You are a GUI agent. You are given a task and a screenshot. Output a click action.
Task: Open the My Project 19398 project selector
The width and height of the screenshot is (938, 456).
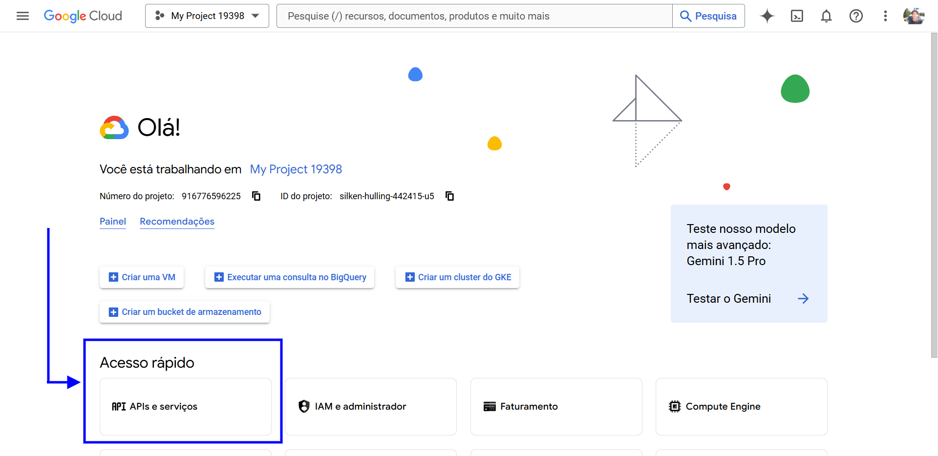(x=207, y=16)
